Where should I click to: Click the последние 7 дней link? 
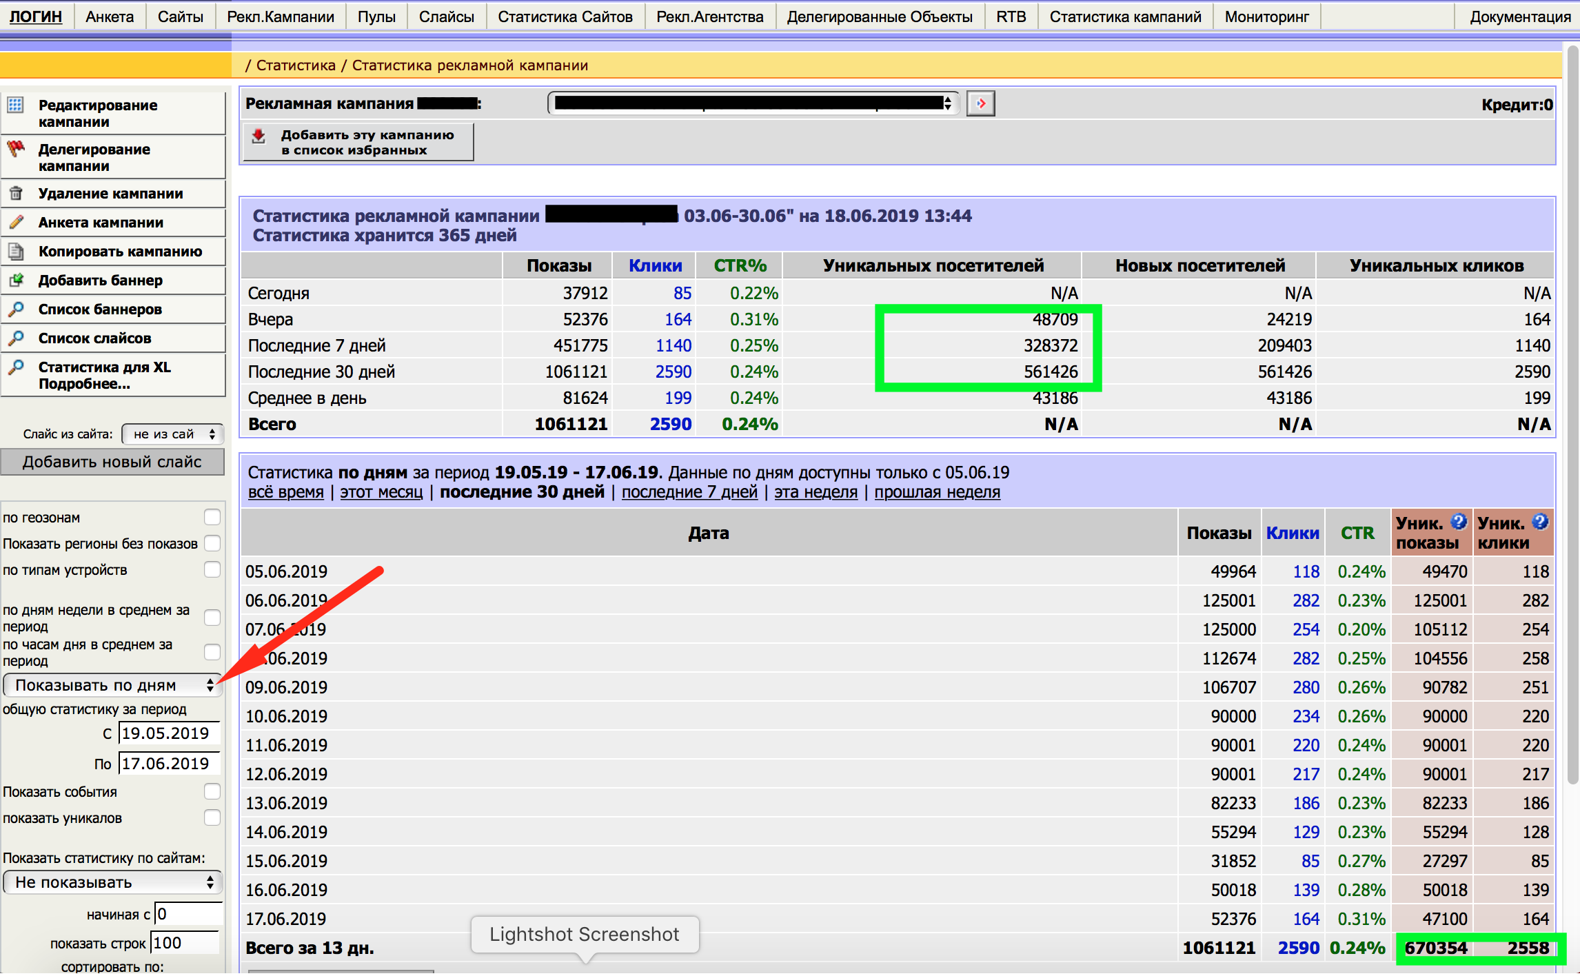pos(689,492)
